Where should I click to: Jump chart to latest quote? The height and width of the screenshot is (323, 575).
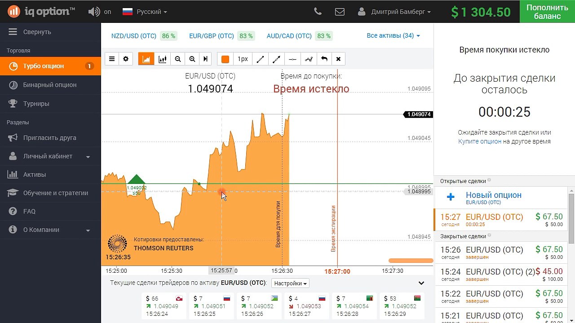pyautogui.click(x=206, y=59)
